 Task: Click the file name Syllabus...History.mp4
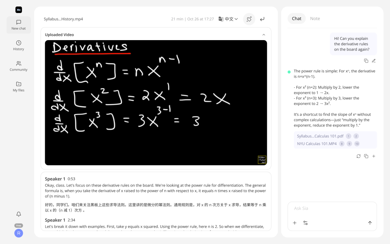click(63, 19)
